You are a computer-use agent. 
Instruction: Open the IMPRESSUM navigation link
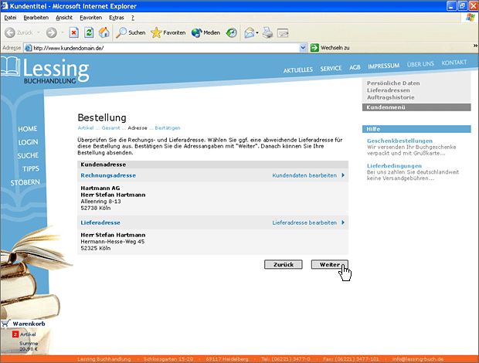383,66
